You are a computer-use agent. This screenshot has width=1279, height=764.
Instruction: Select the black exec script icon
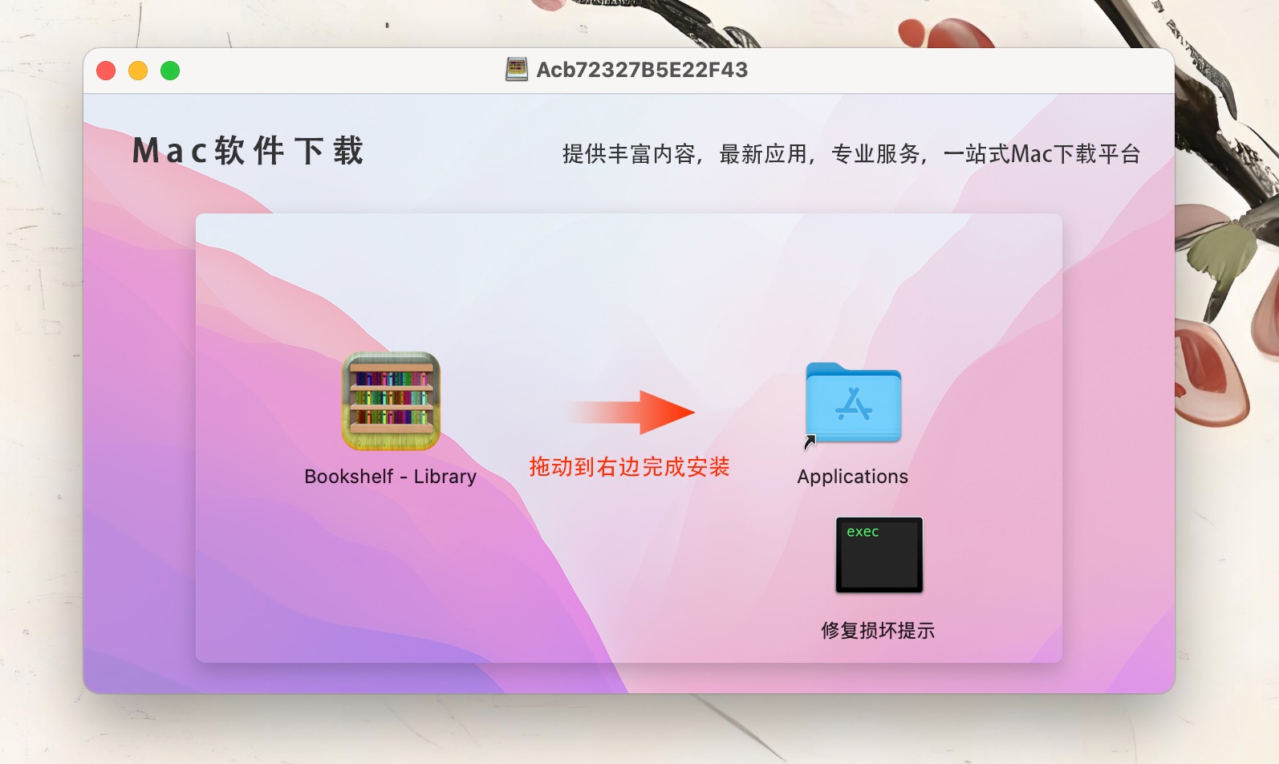coord(879,555)
